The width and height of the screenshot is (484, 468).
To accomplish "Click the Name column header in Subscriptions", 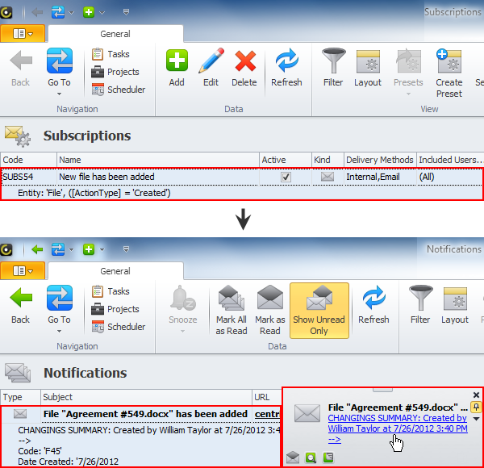I will pos(157,160).
